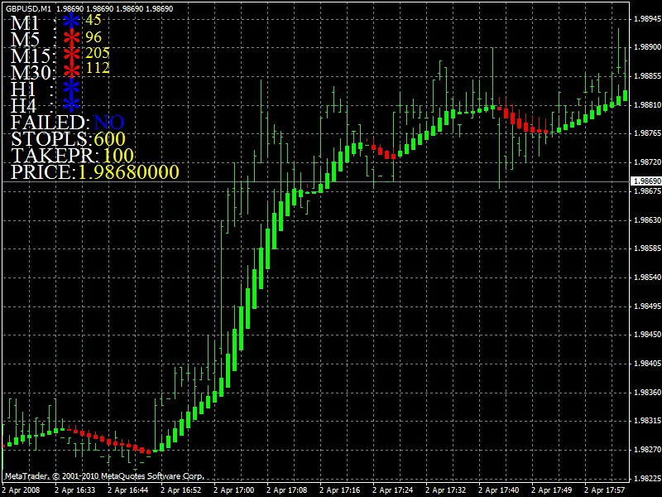Click the blue NO value after FAILED

click(108, 122)
